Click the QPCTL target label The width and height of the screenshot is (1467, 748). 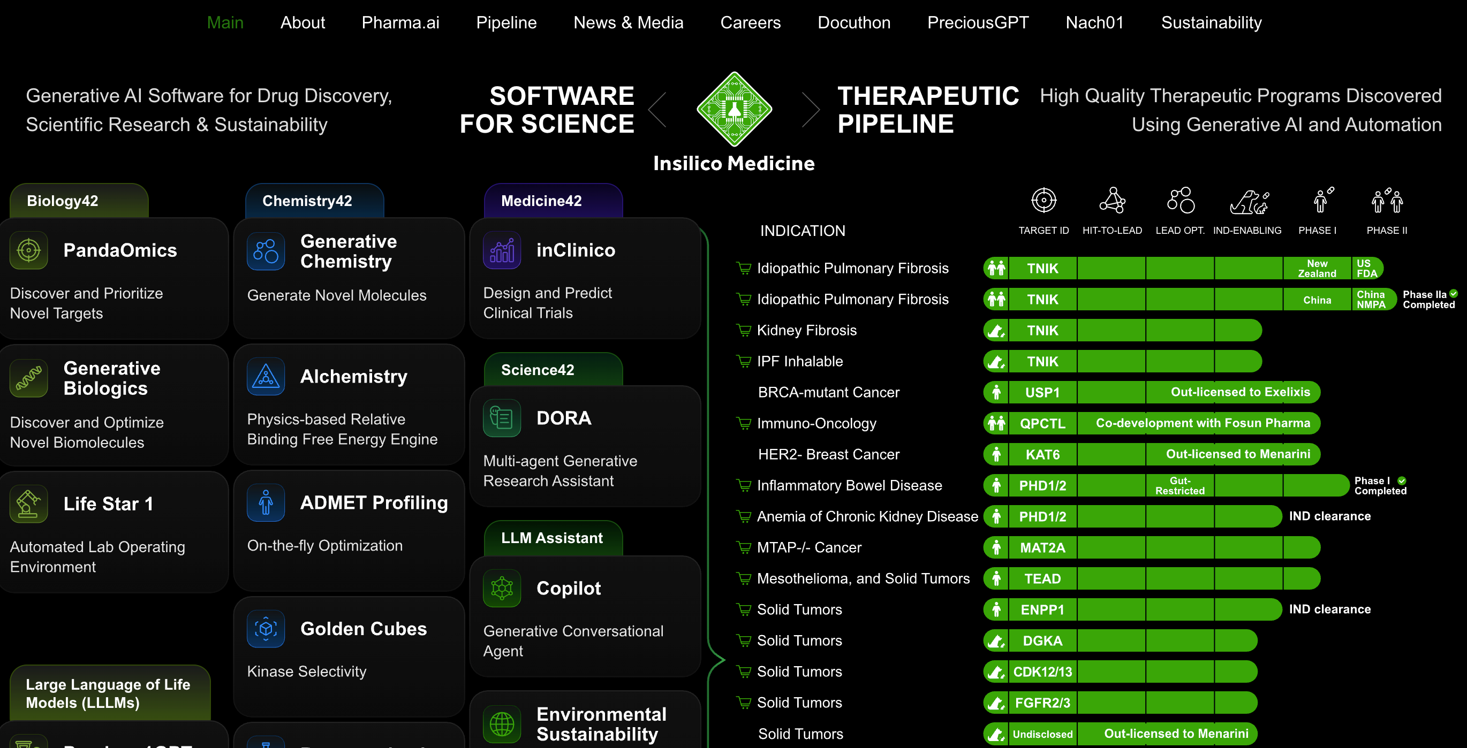click(x=1042, y=424)
